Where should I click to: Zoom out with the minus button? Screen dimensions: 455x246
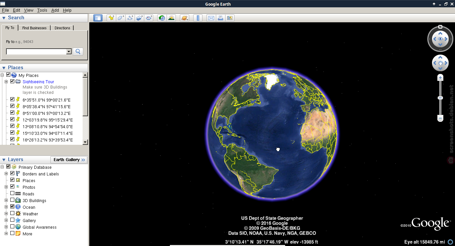[x=440, y=118]
